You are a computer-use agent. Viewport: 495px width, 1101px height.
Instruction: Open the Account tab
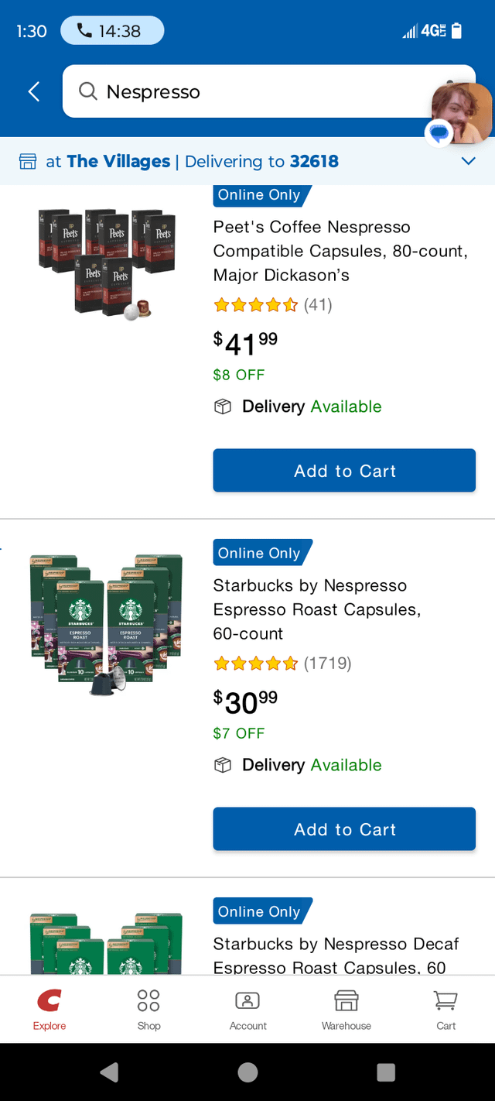pos(247,1009)
